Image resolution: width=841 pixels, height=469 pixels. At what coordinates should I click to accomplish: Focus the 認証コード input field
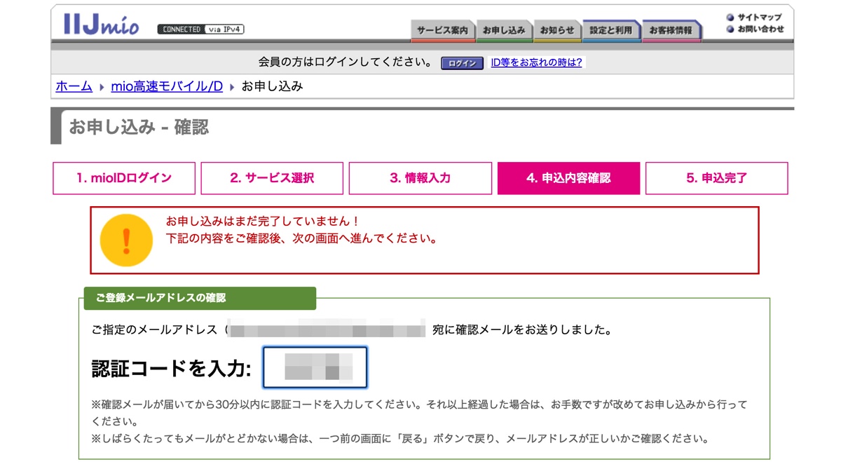315,367
